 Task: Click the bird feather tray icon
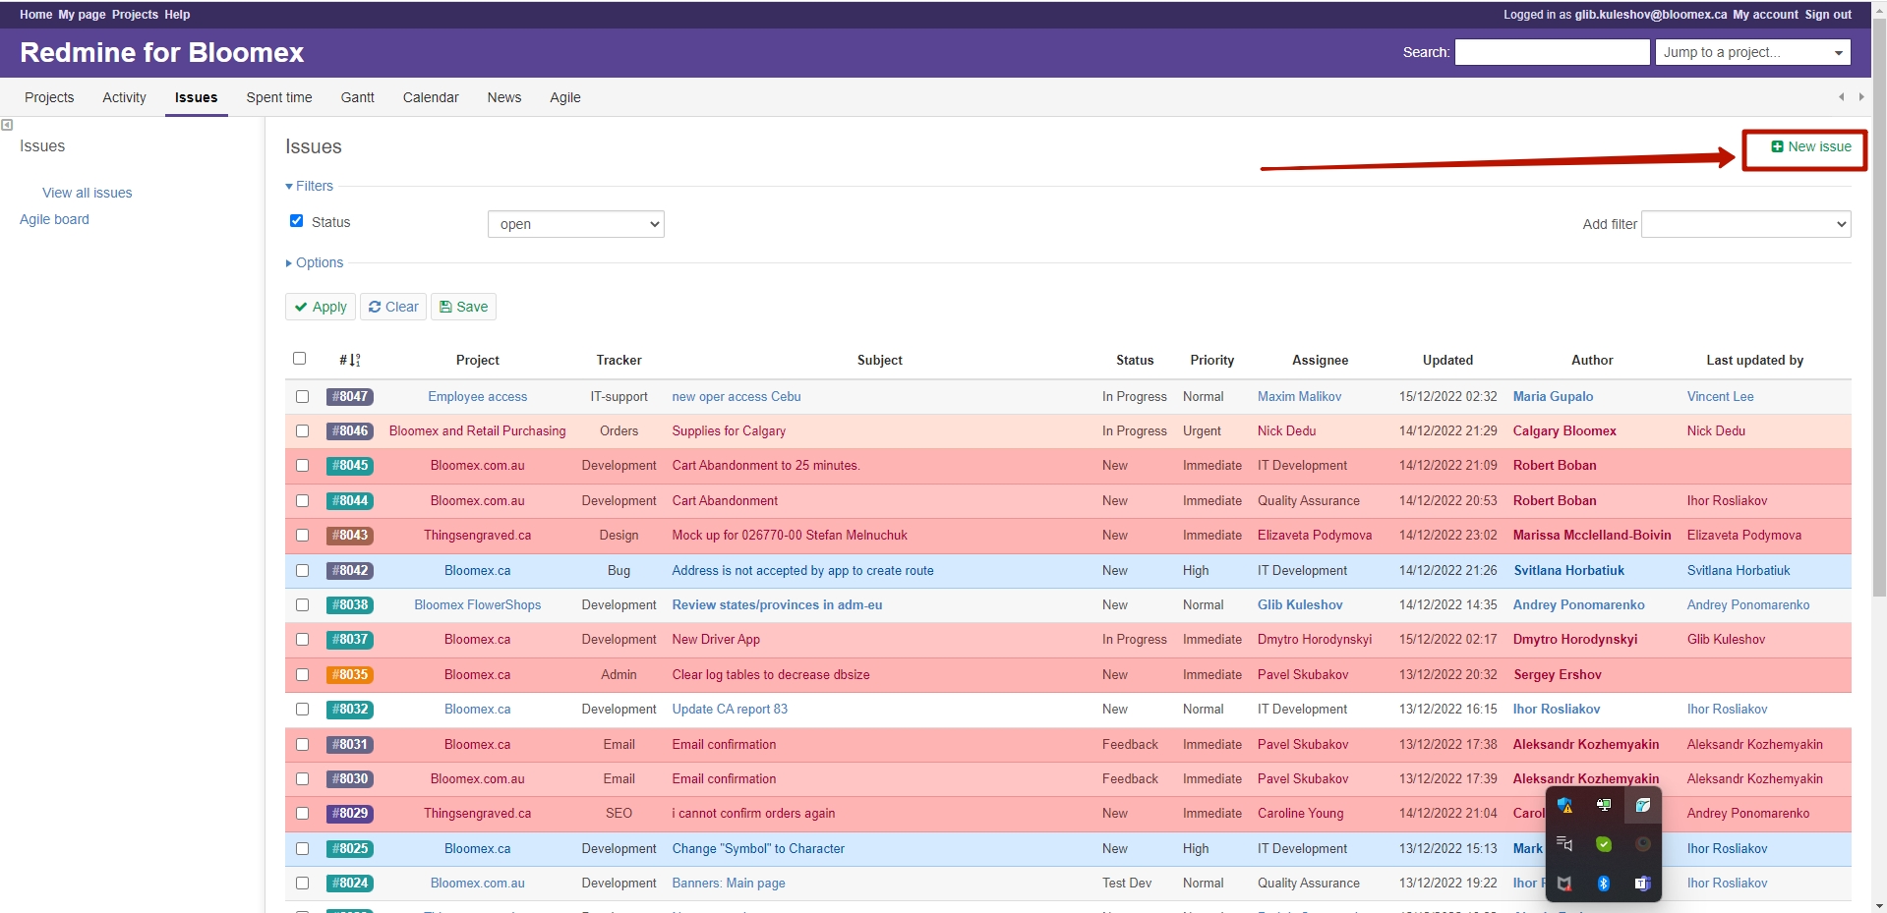coord(1642,805)
